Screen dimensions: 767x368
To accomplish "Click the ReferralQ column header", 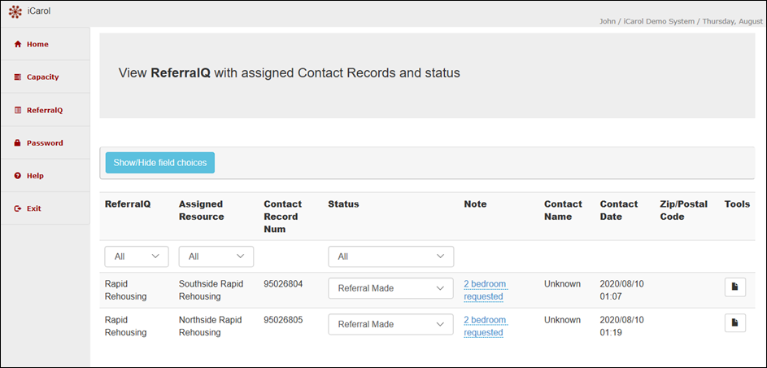I will tap(128, 204).
